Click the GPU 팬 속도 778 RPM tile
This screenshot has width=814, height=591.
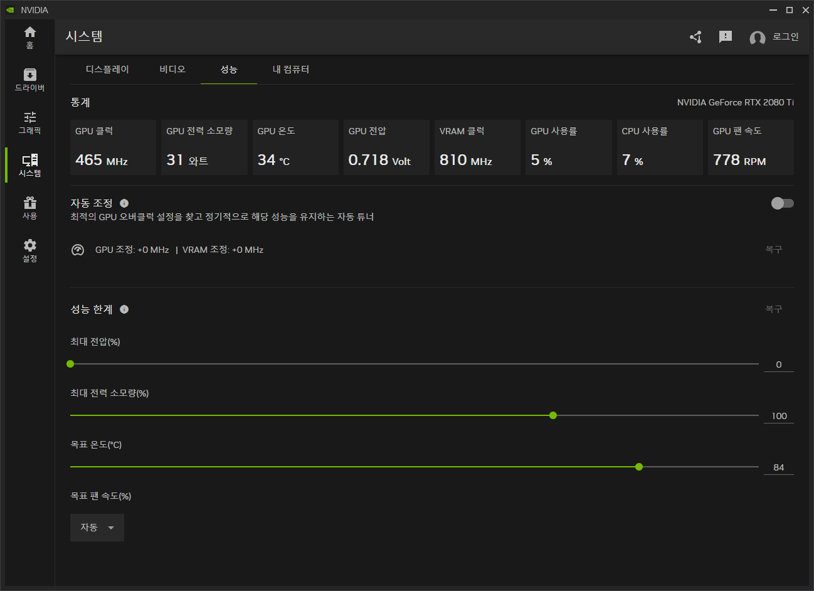pos(751,147)
